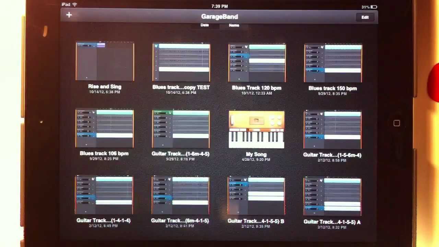
Task: Select 'Guitar Track...4-1-5-5) B' title text
Action: [x=256, y=221]
